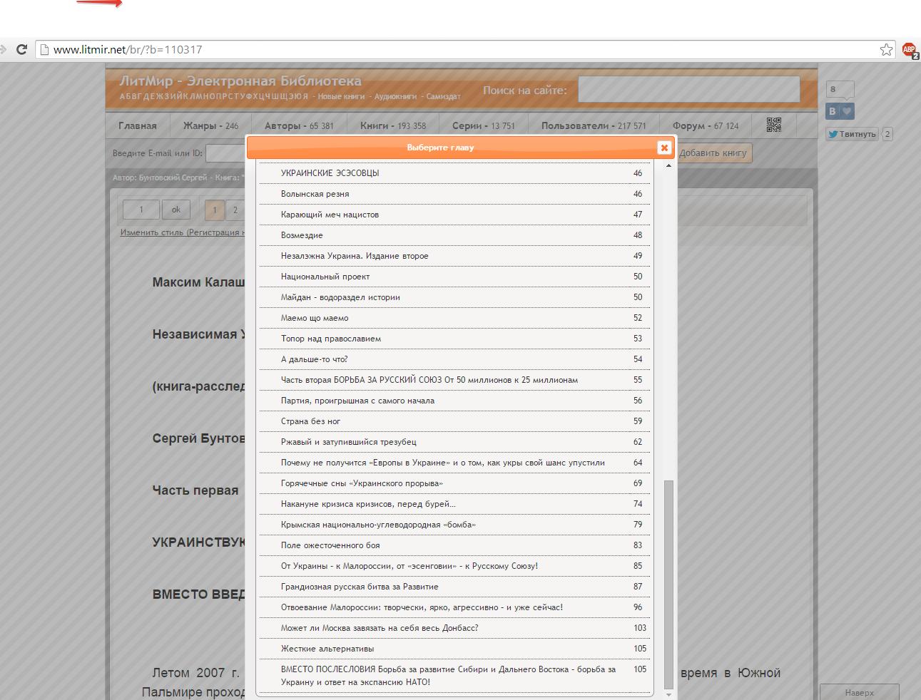This screenshot has width=921, height=700.
Task: Share via the VK button icon
Action: (x=840, y=111)
